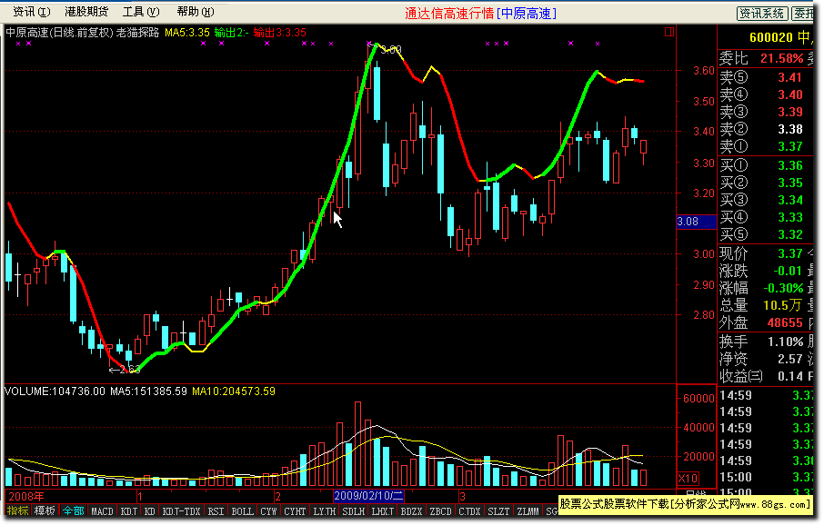Switch indicator to SLZT
The image size is (824, 525).
click(498, 510)
